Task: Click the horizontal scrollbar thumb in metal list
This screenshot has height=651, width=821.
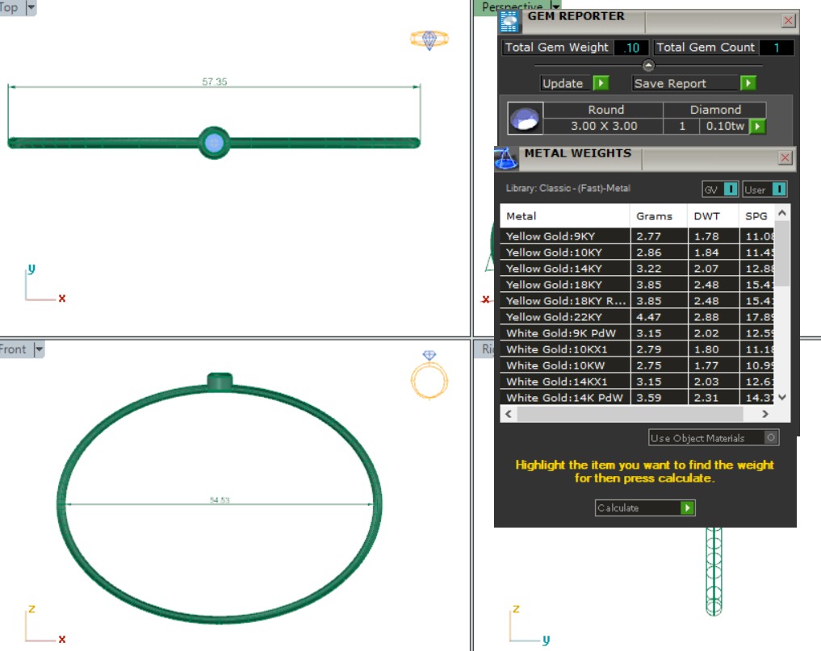Action: tap(630, 413)
